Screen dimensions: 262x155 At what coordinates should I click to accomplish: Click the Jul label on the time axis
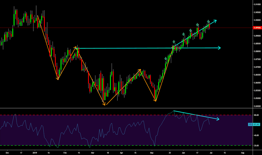211,153
